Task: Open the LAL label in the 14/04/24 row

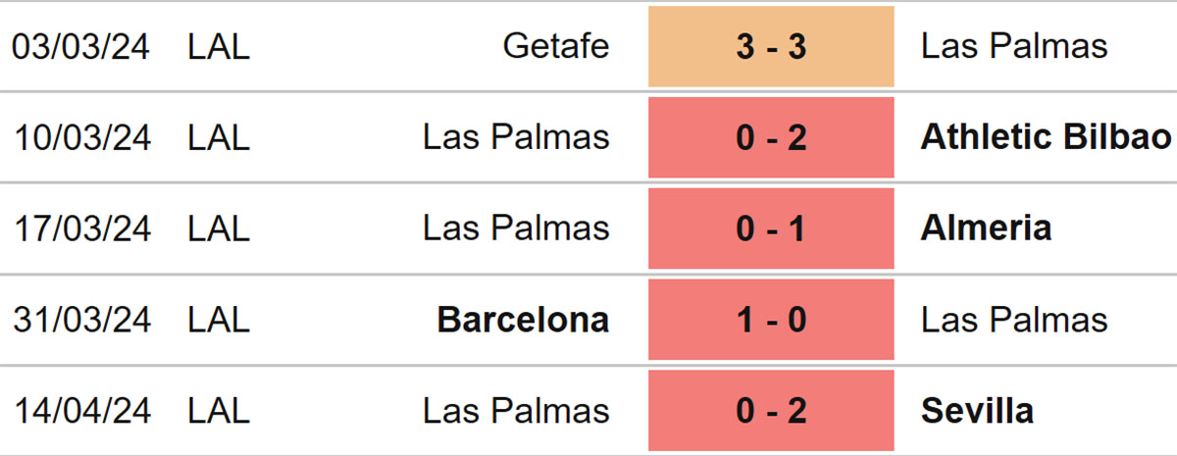Action: [219, 410]
